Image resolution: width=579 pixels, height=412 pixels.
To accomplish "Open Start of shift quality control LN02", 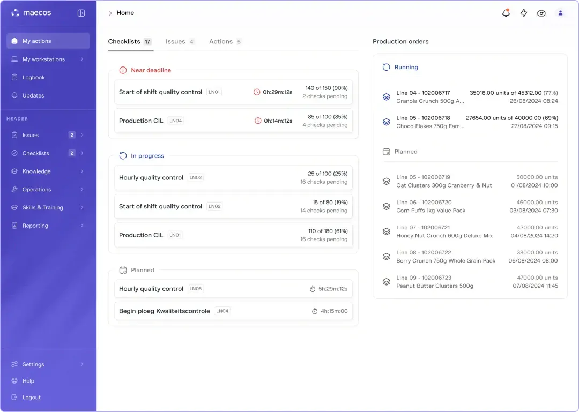I will point(233,206).
